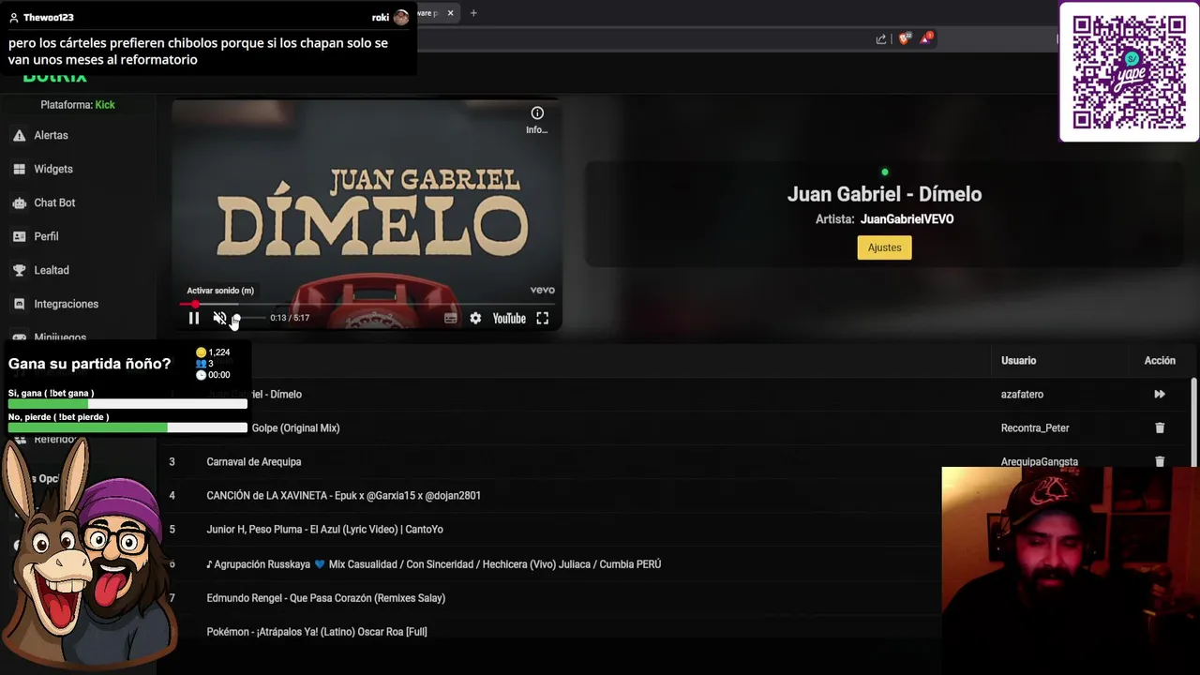Open Chat Bot in the sidebar
The image size is (1200, 675).
[54, 202]
